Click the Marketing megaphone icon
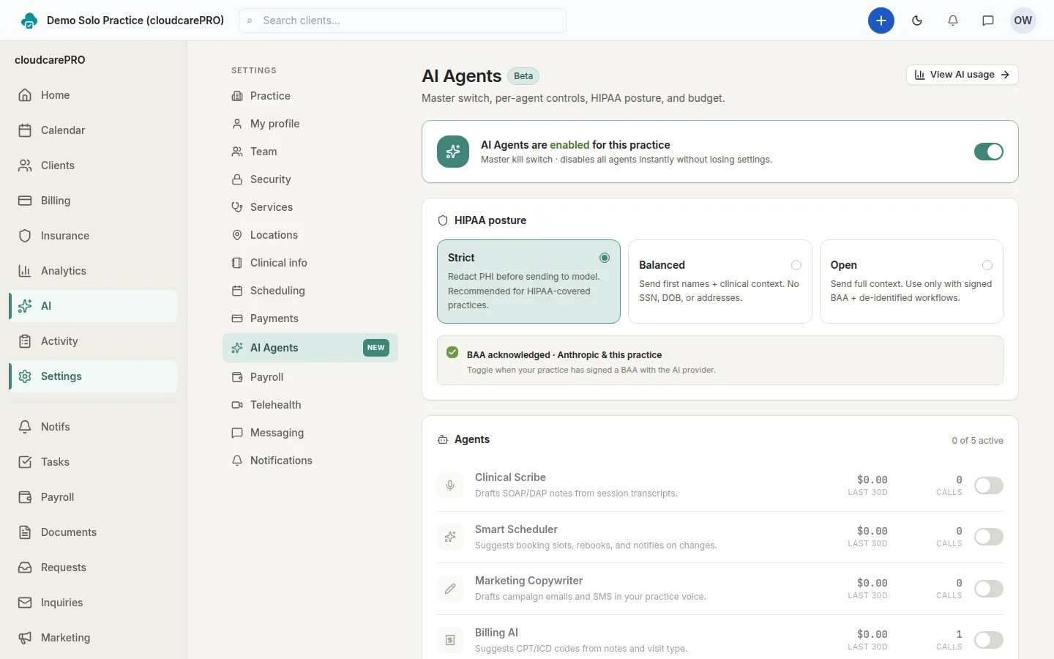This screenshot has width=1054, height=659. [x=25, y=638]
